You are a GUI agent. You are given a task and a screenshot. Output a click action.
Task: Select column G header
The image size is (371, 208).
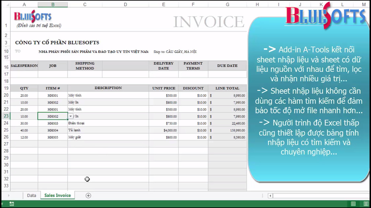click(227, 5)
